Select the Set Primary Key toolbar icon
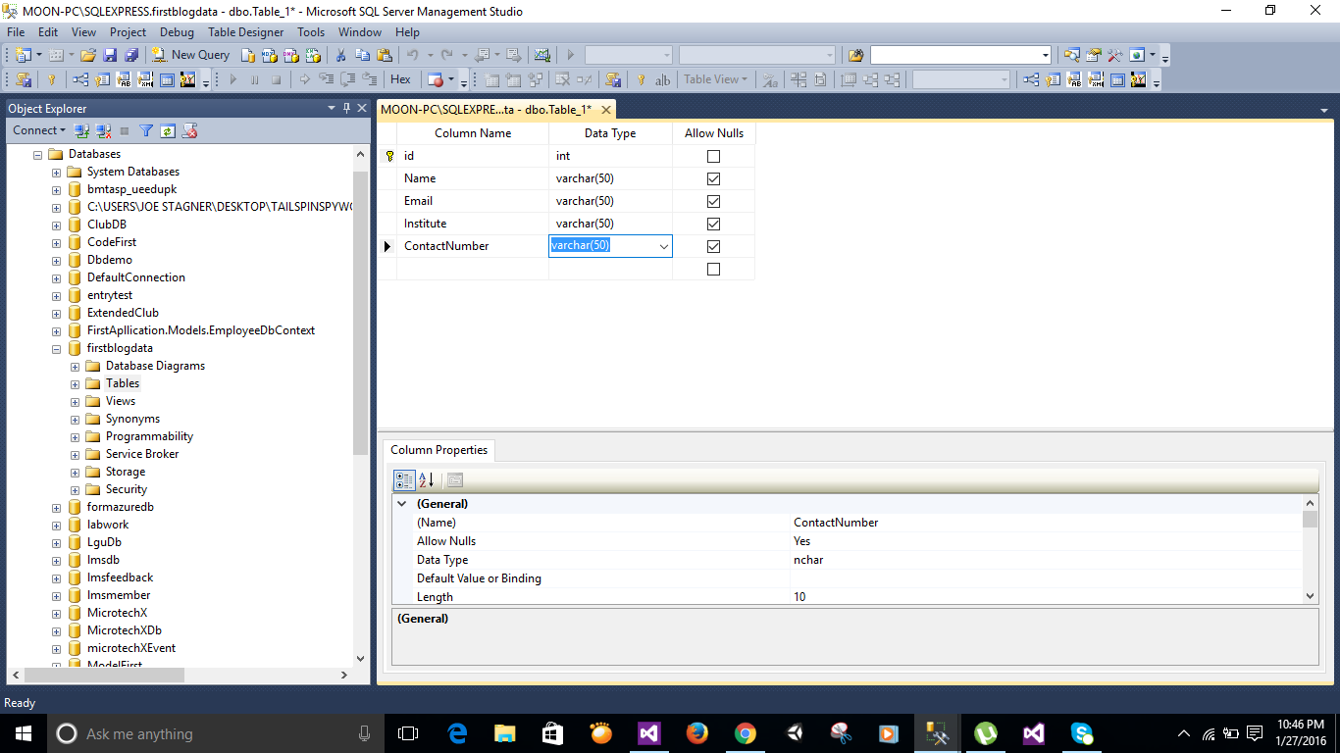The height and width of the screenshot is (753, 1340). (52, 79)
